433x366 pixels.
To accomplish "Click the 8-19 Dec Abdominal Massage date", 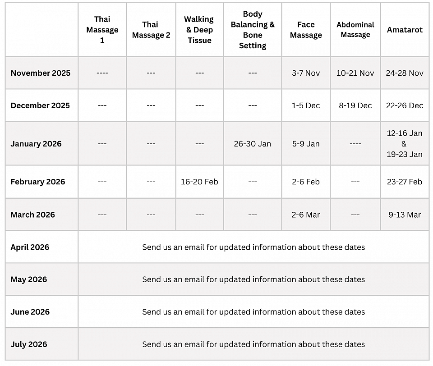I will coord(355,105).
